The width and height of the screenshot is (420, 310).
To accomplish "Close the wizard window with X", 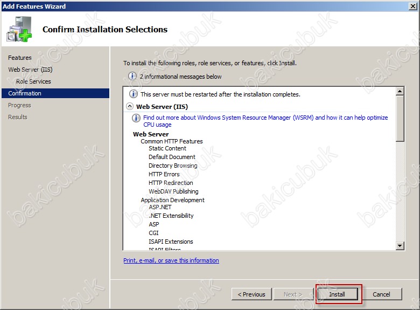I will coord(413,6).
